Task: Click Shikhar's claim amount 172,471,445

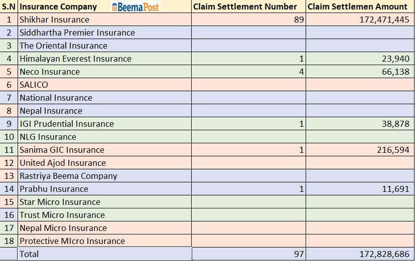Action: (x=384, y=20)
